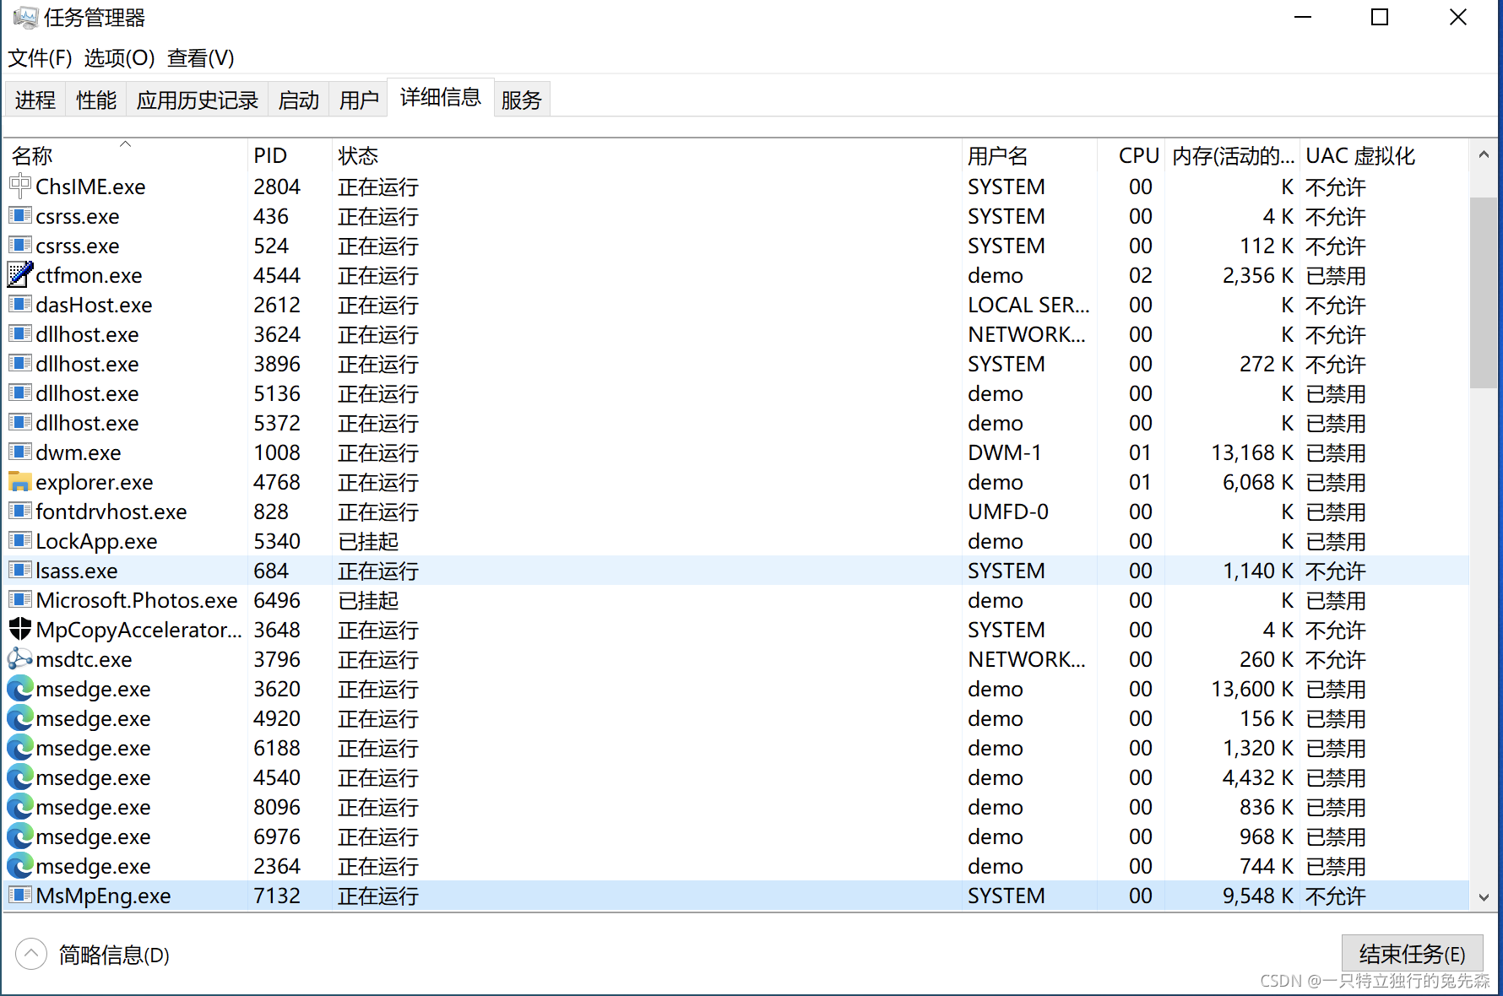The height and width of the screenshot is (996, 1503).
Task: Click icon of csrss.exe PID 436
Action: pos(20,215)
